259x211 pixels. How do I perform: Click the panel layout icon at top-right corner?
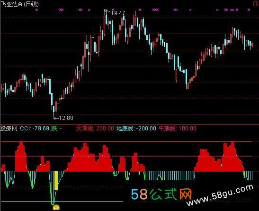tap(256, 4)
